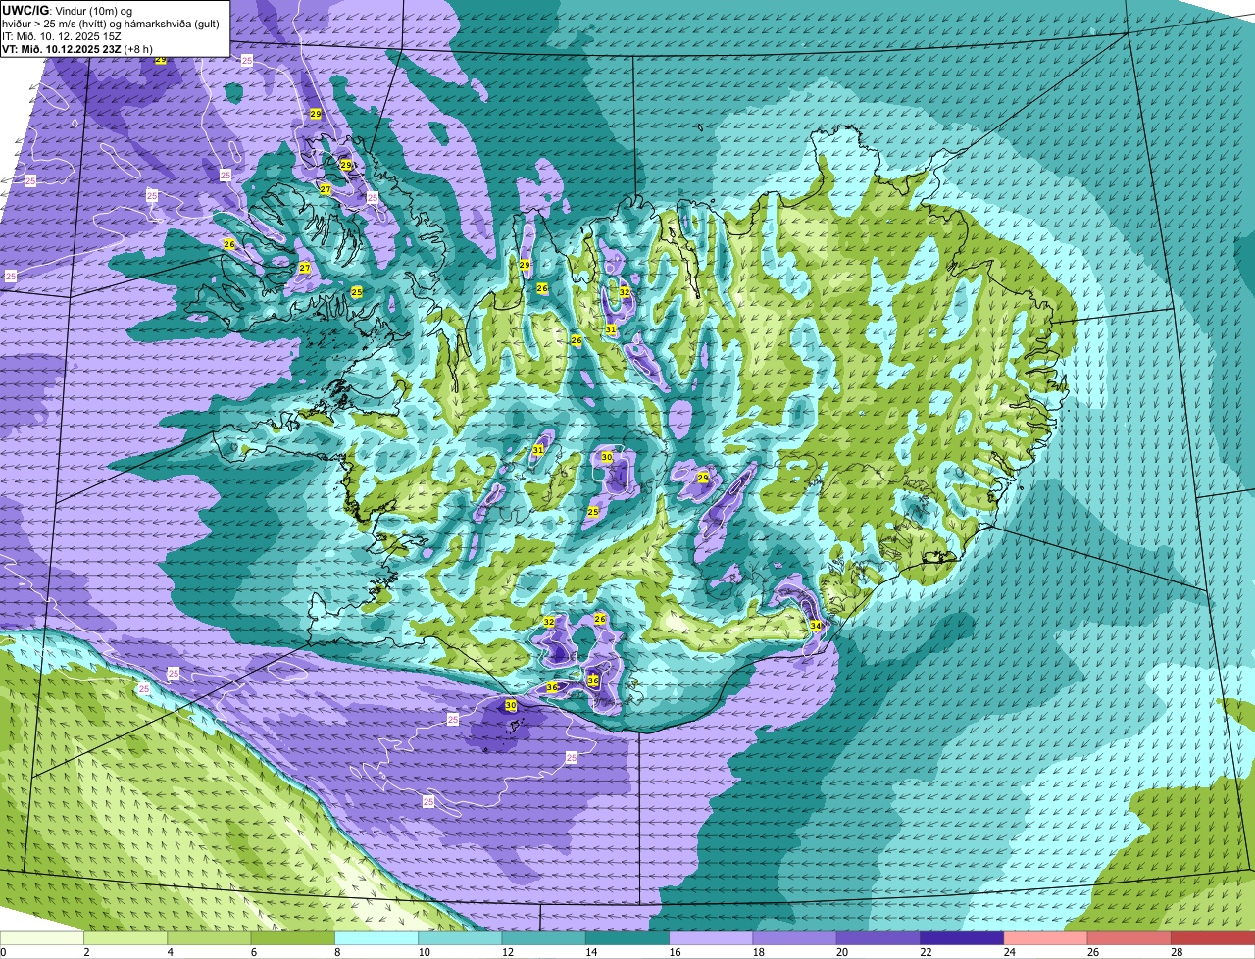Pick the dark indigo swatch between 22 and 24
This screenshot has width=1255, height=959.
[962, 938]
